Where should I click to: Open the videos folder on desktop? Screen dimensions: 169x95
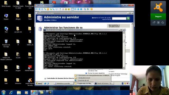(x=30, y=55)
